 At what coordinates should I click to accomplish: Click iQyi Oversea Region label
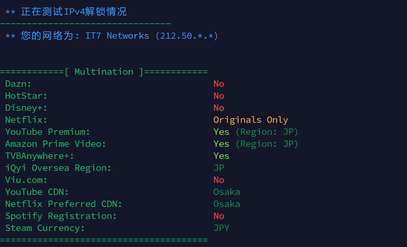pos(58,168)
